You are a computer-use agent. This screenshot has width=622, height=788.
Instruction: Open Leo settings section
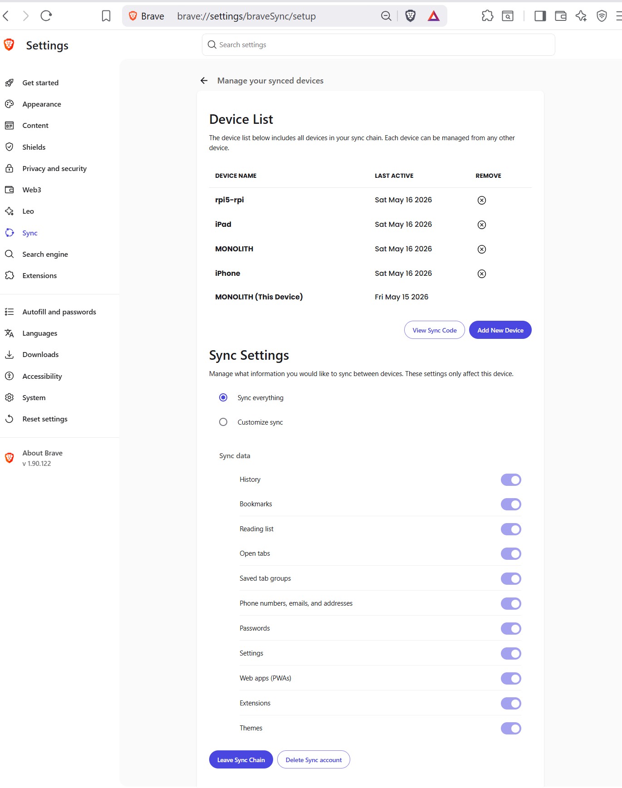pos(28,211)
